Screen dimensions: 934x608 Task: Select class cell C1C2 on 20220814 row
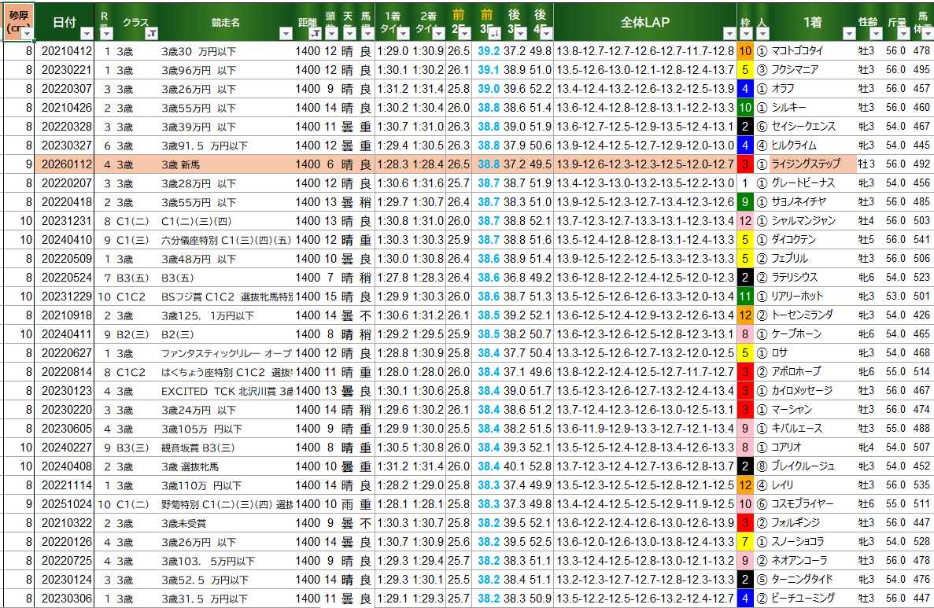(x=136, y=372)
